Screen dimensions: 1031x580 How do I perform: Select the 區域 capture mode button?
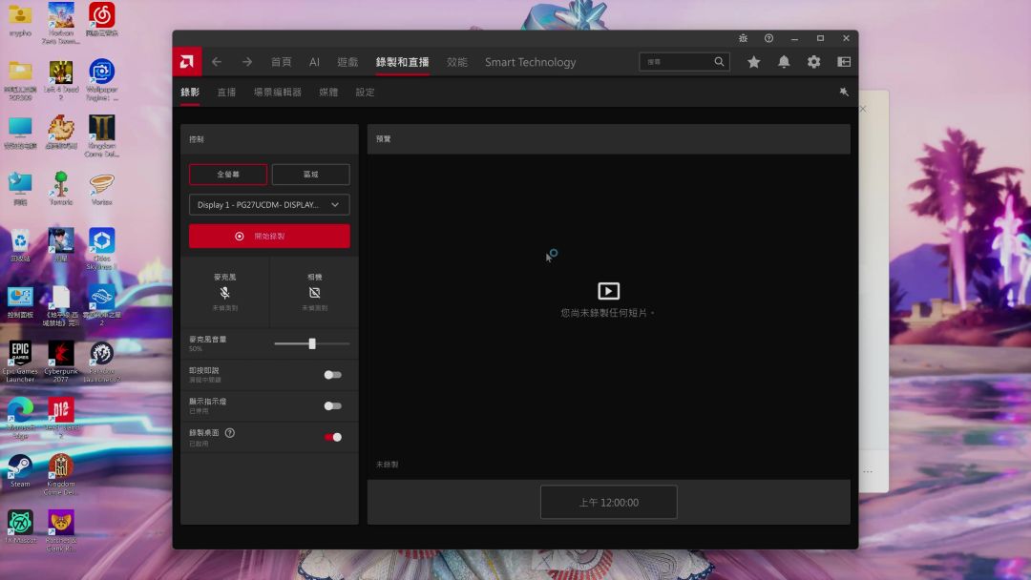[x=310, y=175]
